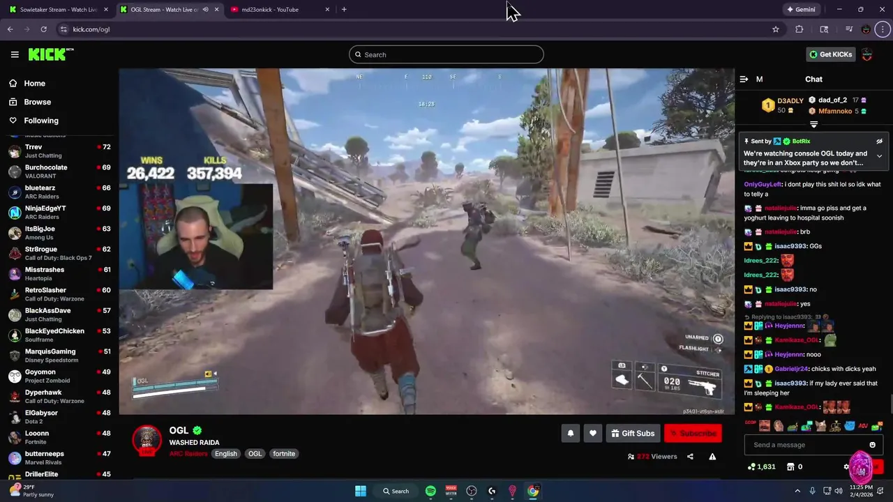Expand the chat leaderboard arrow

click(813, 124)
